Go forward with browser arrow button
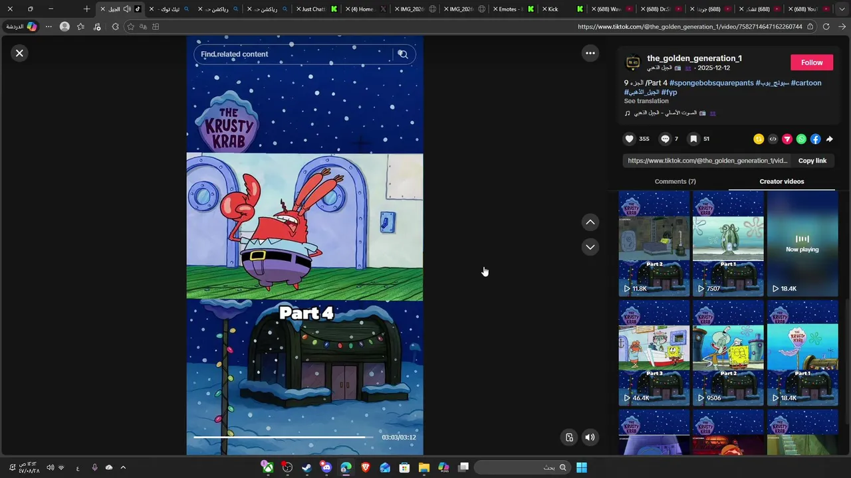Screen dimensions: 851x478 coord(842,27)
